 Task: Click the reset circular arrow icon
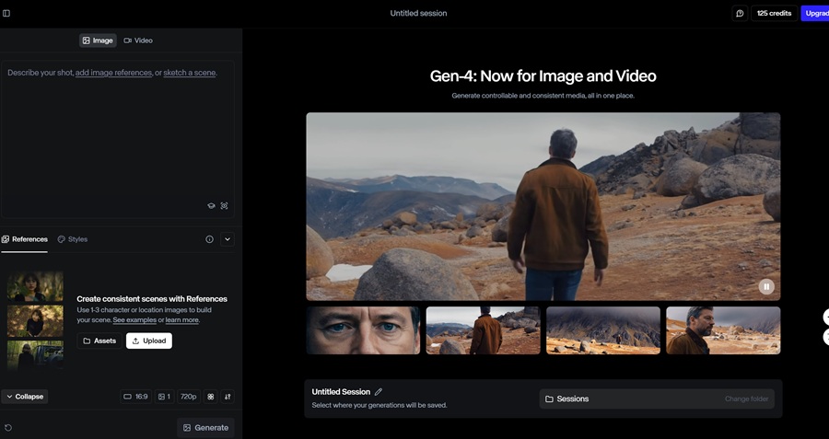point(8,428)
